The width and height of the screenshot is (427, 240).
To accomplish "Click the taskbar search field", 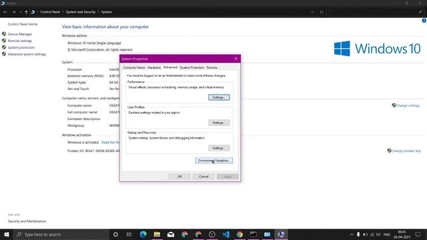I will click(x=61, y=234).
